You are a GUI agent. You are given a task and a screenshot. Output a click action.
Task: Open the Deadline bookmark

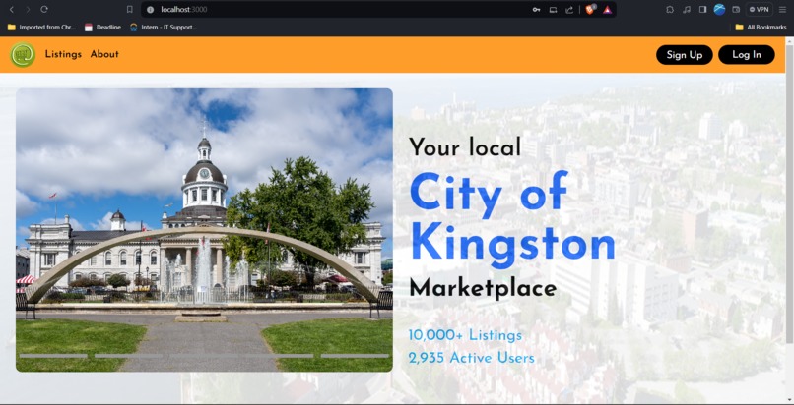point(102,28)
